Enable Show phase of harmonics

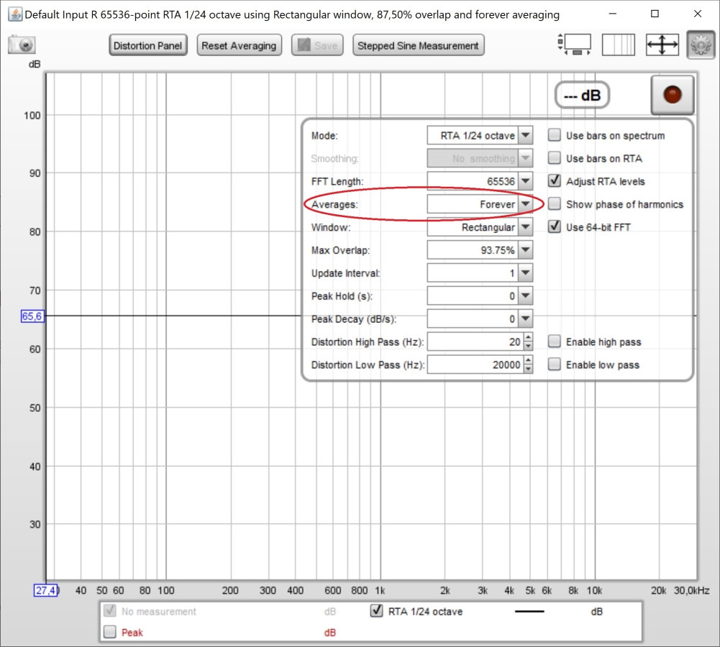coord(555,204)
